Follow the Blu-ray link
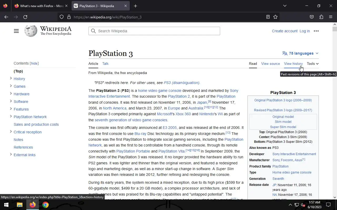The width and height of the screenshot is (337, 210). pos(140,134)
